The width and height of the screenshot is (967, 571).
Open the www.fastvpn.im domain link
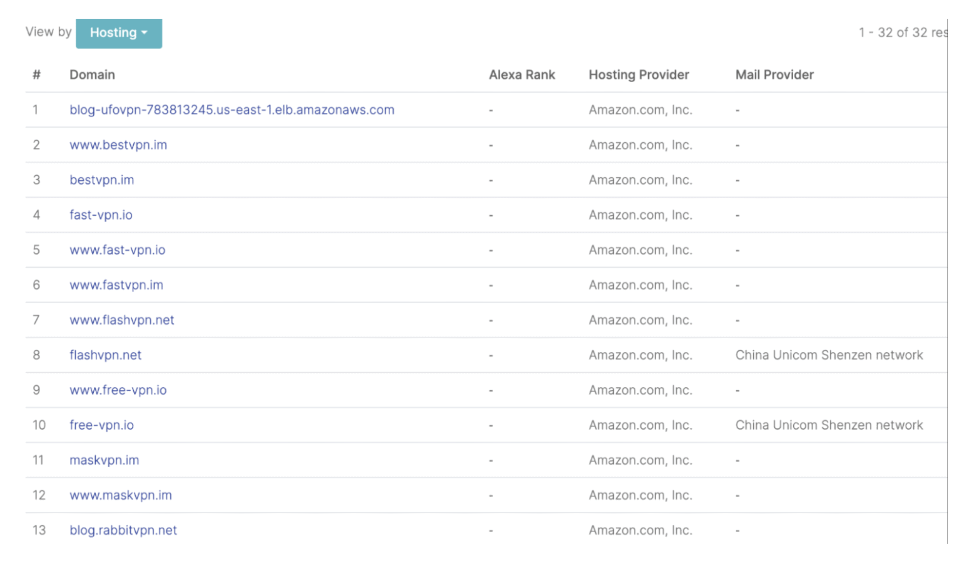(117, 285)
